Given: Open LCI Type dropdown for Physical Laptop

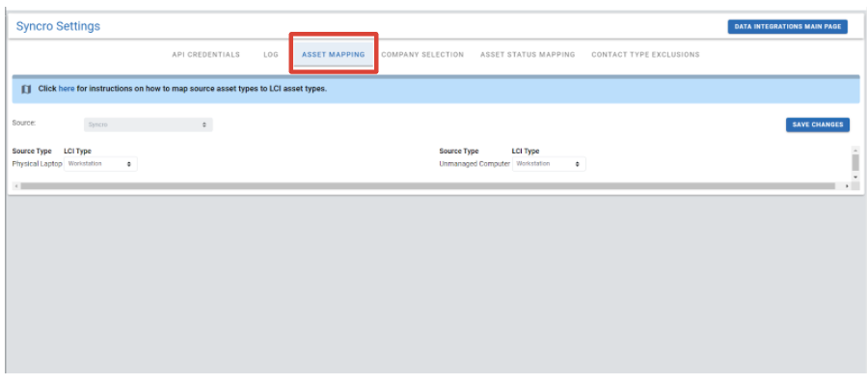Looking at the screenshot, I should (100, 164).
